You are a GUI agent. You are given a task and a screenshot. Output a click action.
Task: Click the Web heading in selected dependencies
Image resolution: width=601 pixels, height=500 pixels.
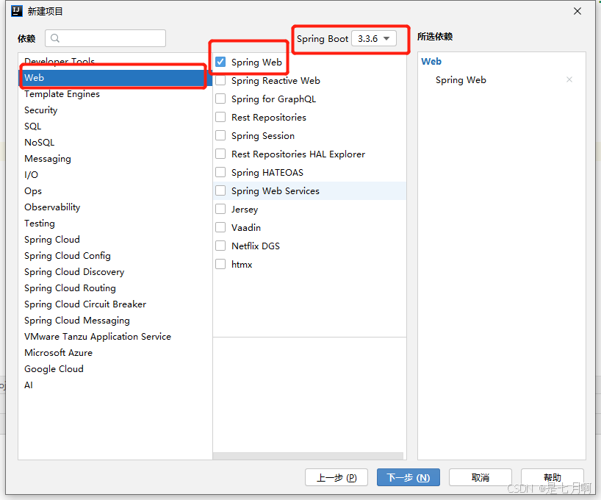431,61
